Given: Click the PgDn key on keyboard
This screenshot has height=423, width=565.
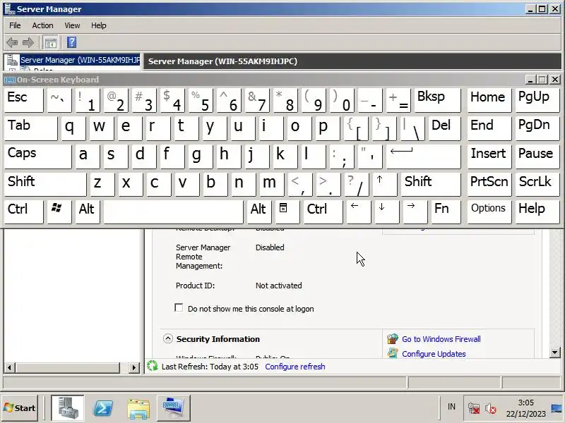Looking at the screenshot, I should click(x=537, y=128).
